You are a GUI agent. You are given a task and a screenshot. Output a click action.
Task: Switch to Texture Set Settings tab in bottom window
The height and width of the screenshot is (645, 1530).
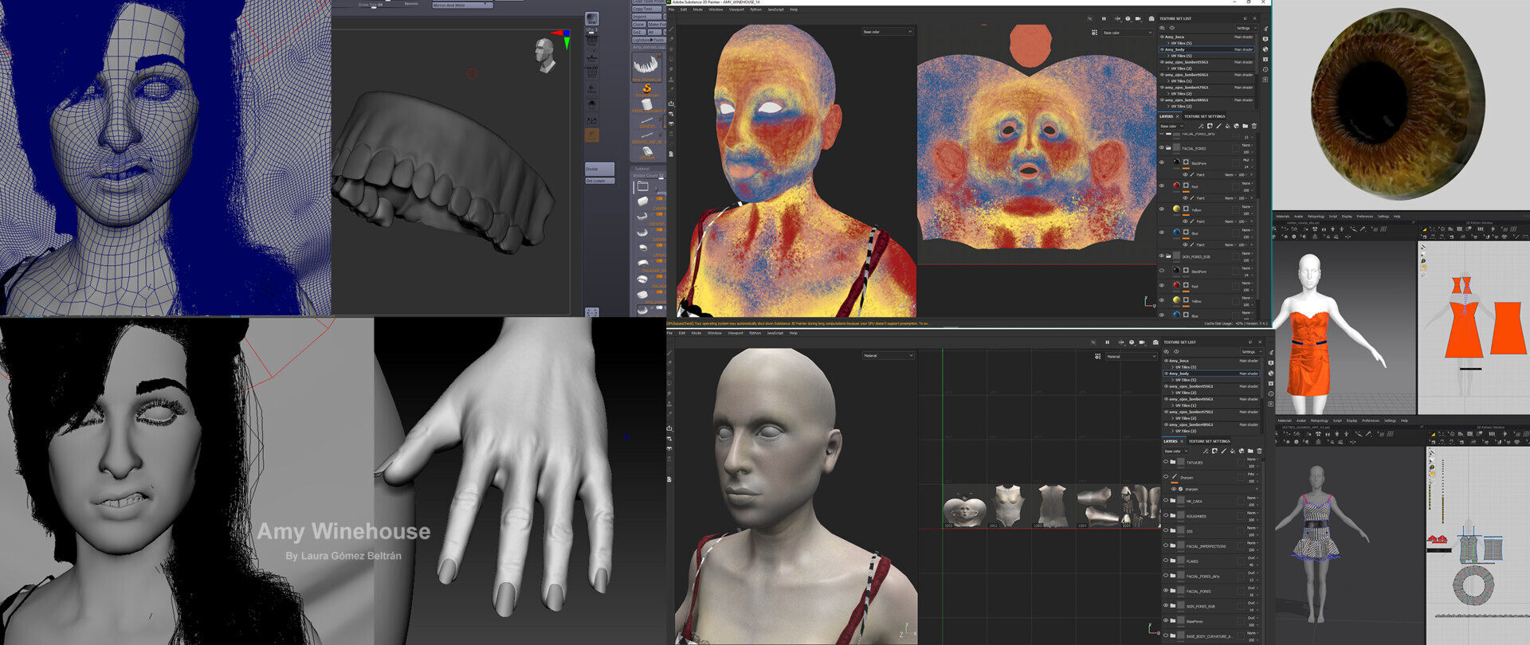tap(1209, 441)
